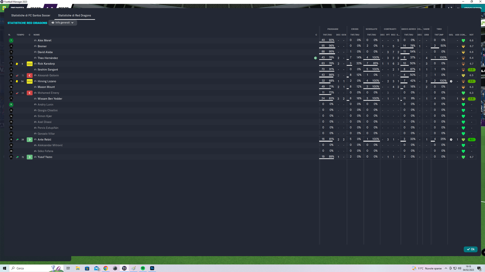Click Yusuf Yazıcı's green substituted-on arrow
This screenshot has width=485, height=272.
click(x=30, y=157)
